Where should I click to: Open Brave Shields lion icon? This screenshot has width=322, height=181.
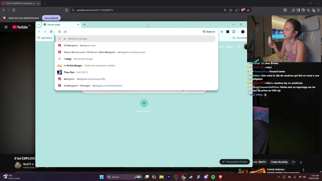click(243, 10)
